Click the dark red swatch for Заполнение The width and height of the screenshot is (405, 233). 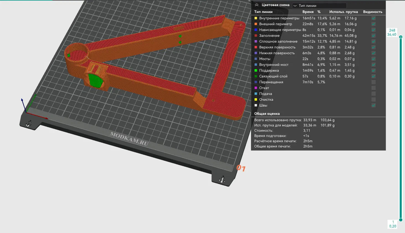point(256,36)
